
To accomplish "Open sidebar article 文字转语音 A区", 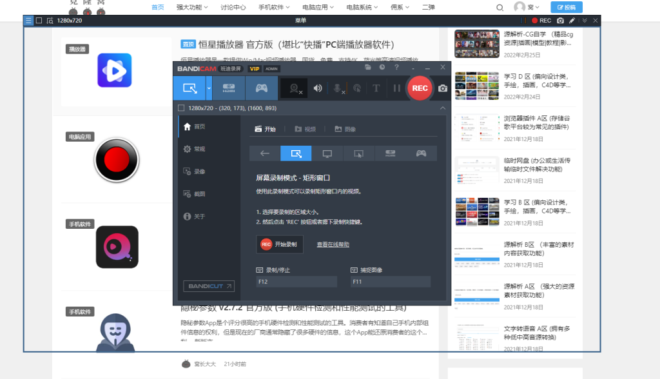I will tap(537, 333).
